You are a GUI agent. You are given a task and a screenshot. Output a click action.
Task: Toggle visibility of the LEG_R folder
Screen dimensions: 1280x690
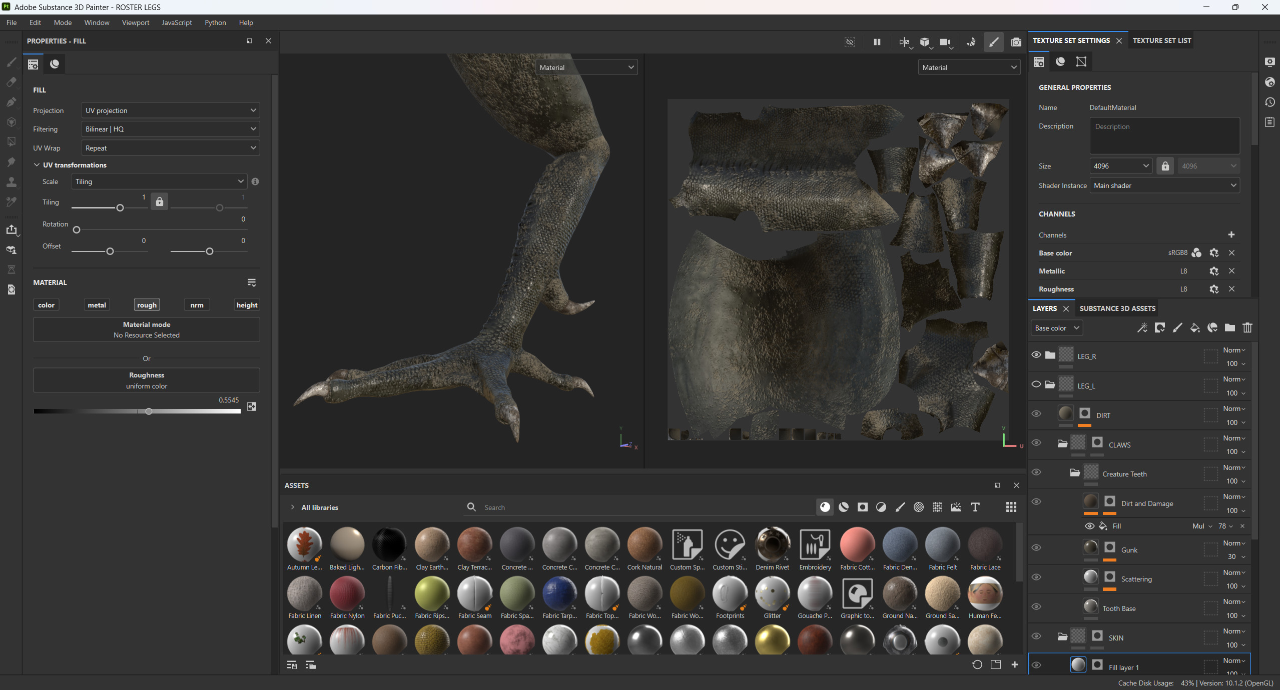pos(1036,355)
